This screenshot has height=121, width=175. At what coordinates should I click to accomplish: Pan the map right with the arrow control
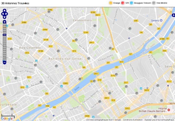pyautogui.click(x=6, y=14)
